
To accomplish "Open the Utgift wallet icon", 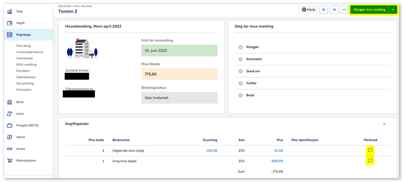I will (10, 23).
